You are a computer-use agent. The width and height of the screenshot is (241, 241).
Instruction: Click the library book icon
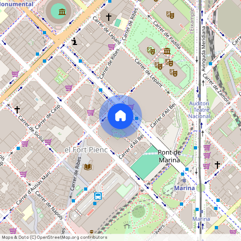(x=88, y=167)
